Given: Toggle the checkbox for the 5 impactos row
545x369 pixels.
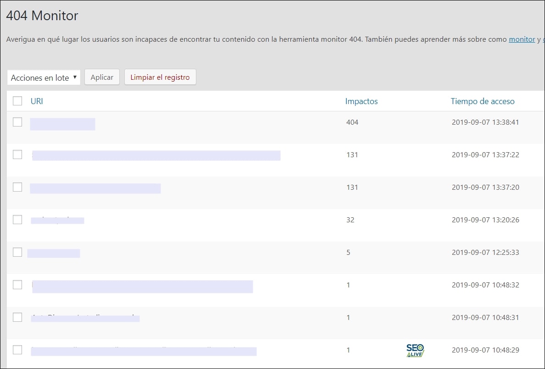Looking at the screenshot, I should pyautogui.click(x=17, y=252).
